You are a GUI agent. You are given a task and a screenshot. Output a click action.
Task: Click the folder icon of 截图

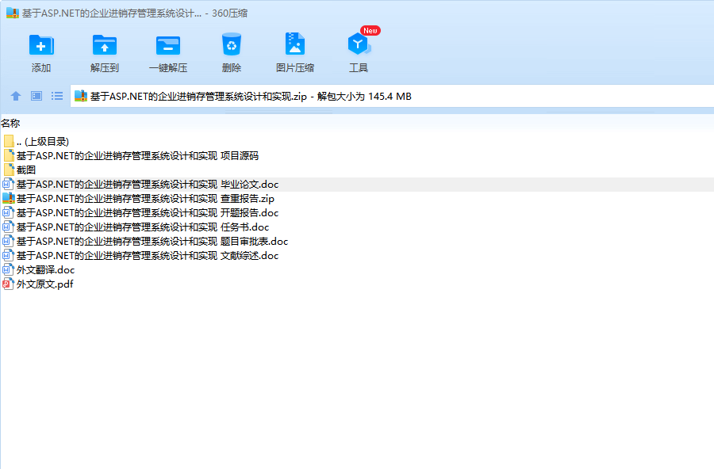coord(9,170)
